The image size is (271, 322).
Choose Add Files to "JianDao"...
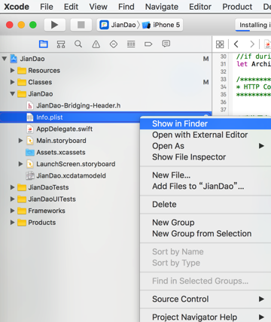[206, 186]
